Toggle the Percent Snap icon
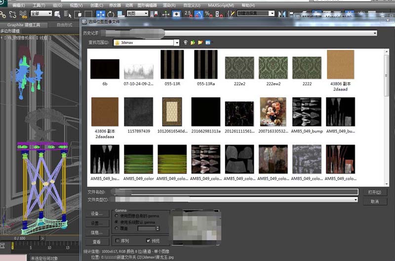This screenshot has width=395, height=261. point(208,14)
